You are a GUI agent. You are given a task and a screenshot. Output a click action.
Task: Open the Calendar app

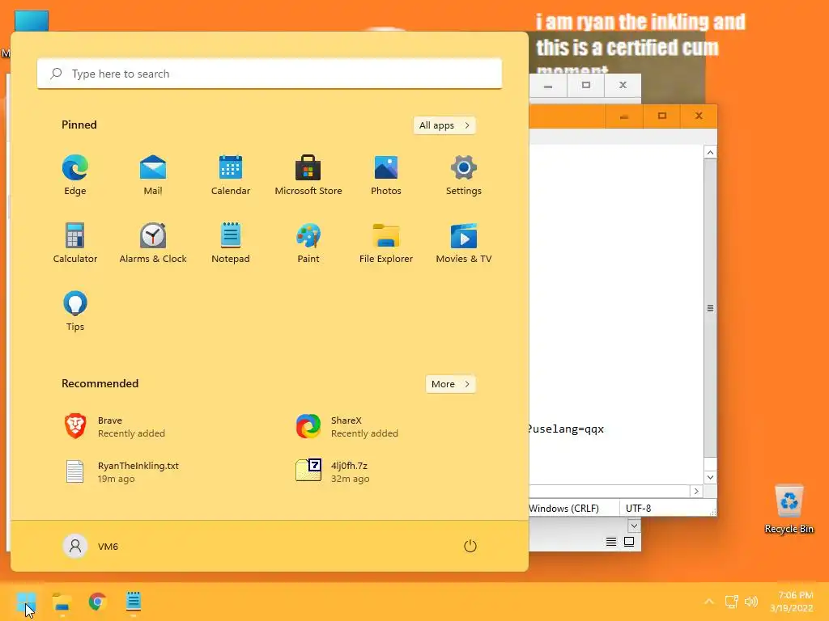point(231,175)
